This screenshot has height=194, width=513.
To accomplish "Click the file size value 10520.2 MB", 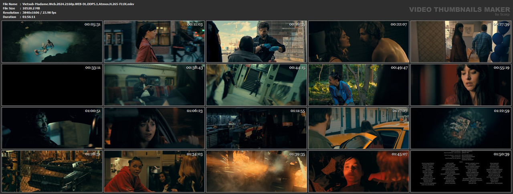I will pos(32,8).
